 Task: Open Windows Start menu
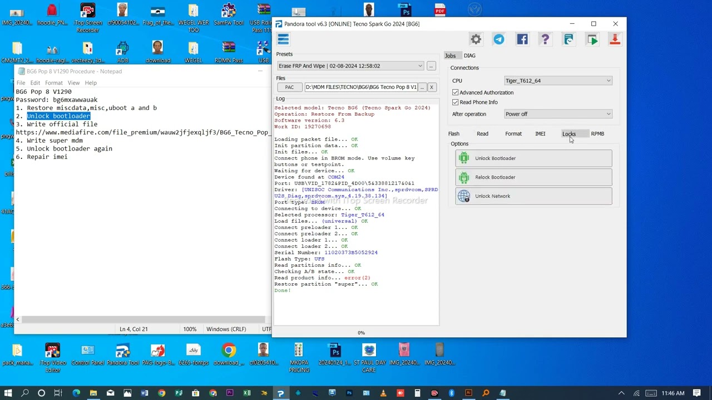pos(8,393)
